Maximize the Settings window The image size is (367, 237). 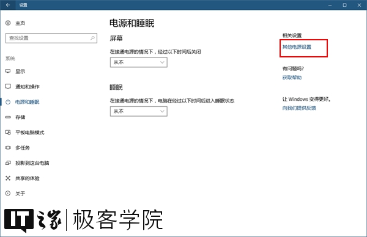(344, 5)
